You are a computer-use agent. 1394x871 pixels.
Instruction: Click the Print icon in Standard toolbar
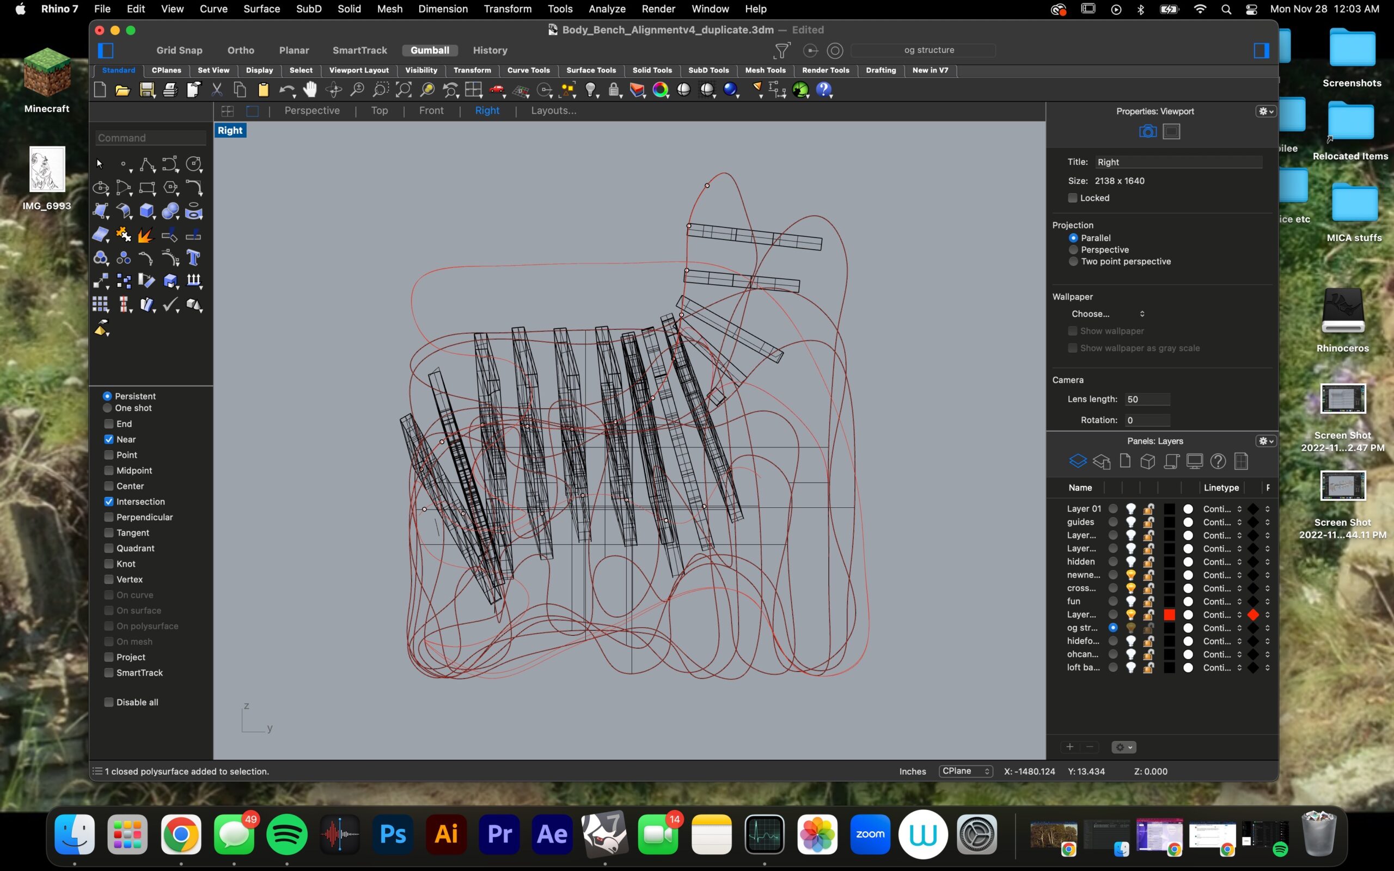170,90
